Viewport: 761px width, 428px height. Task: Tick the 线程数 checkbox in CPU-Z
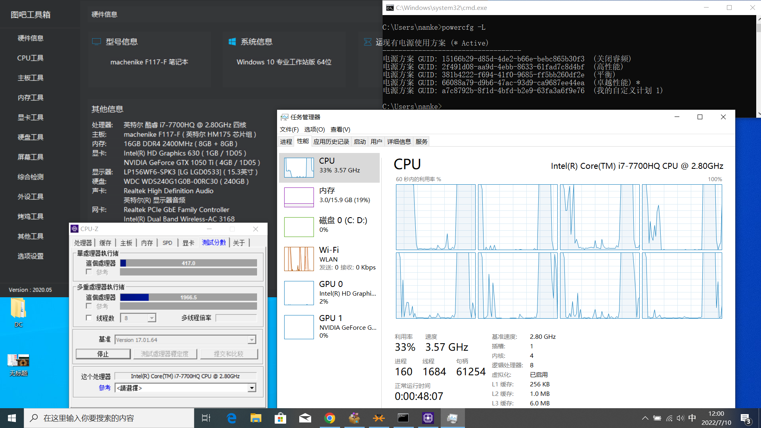(89, 318)
